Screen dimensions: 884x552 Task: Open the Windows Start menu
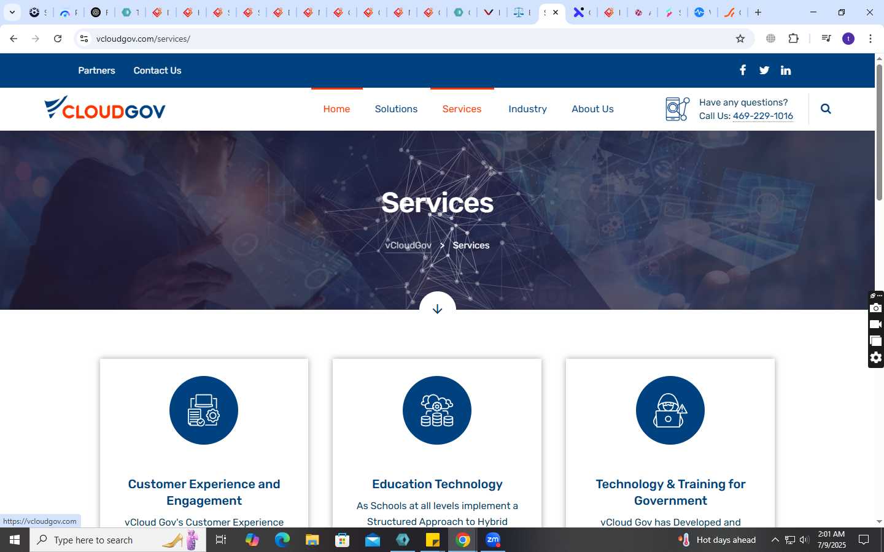15,540
